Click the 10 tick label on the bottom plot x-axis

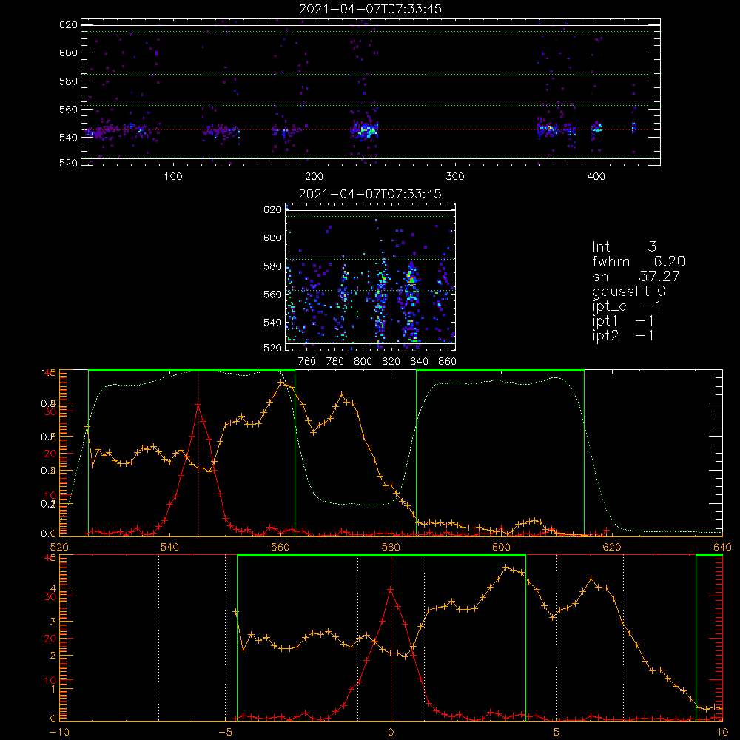tap(722, 732)
